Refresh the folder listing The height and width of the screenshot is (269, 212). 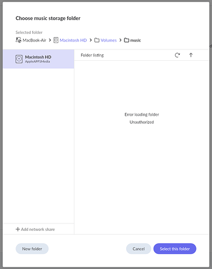pyautogui.click(x=177, y=55)
